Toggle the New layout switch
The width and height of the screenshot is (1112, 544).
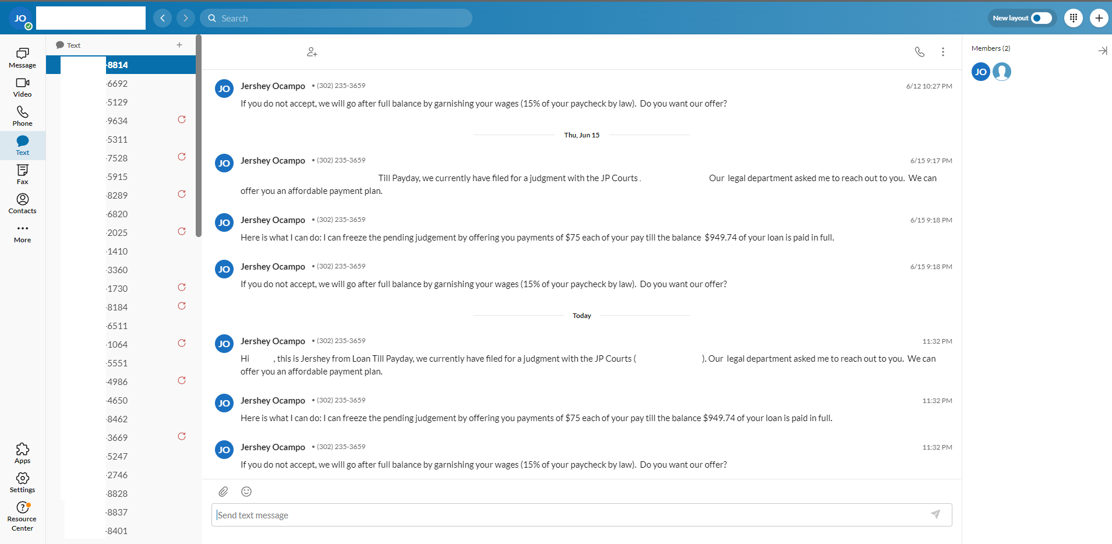[1042, 18]
